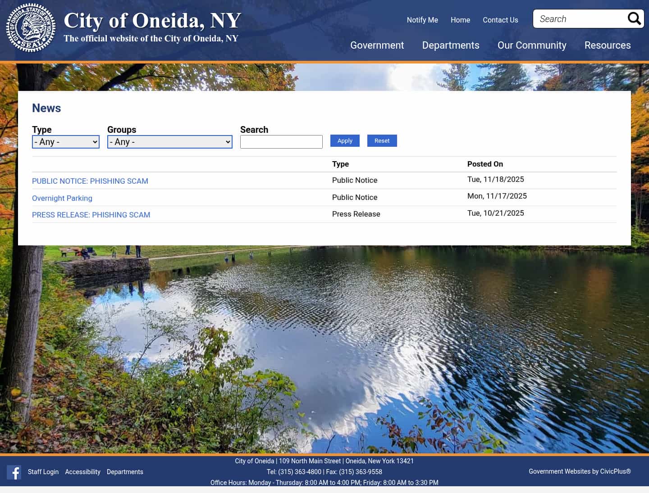
Task: Open the Our Community menu
Action: click(x=532, y=45)
